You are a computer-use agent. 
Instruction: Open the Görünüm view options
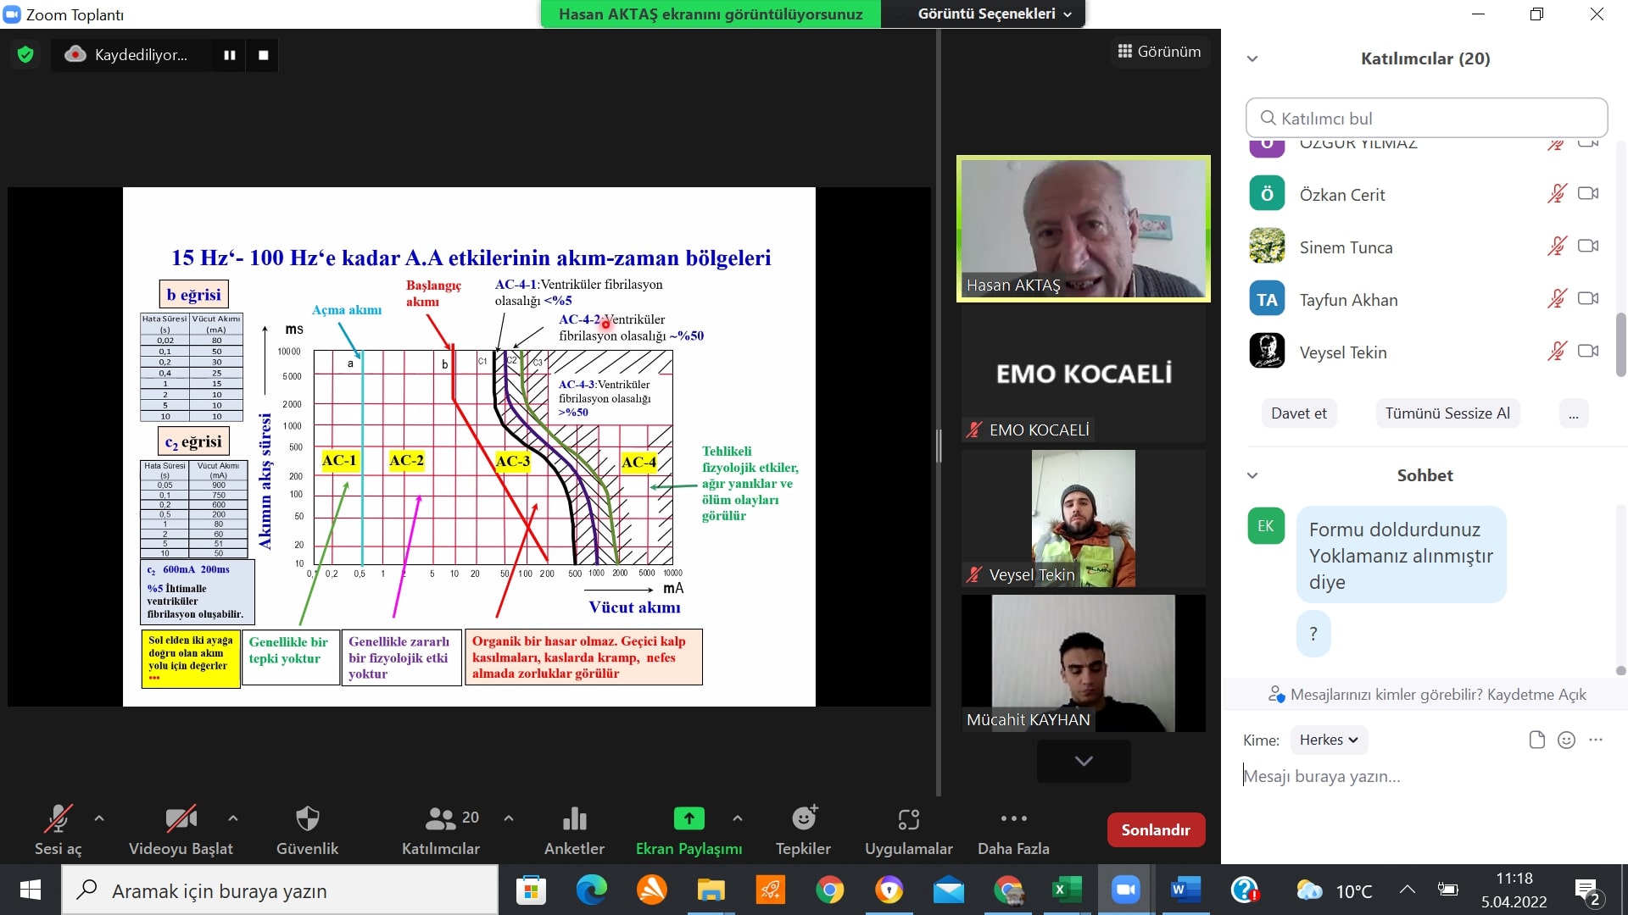click(1159, 52)
